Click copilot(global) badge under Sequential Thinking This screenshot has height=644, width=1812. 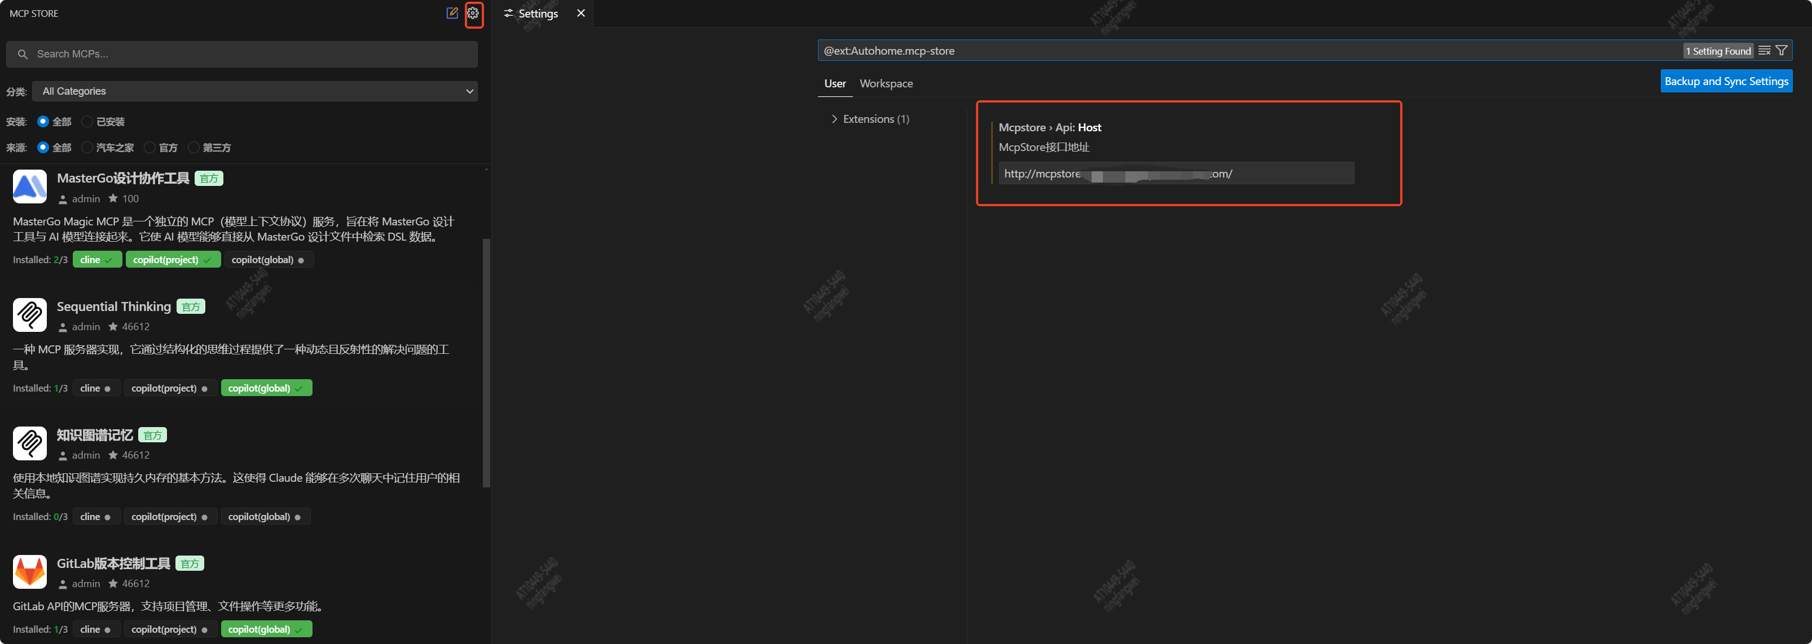(266, 388)
